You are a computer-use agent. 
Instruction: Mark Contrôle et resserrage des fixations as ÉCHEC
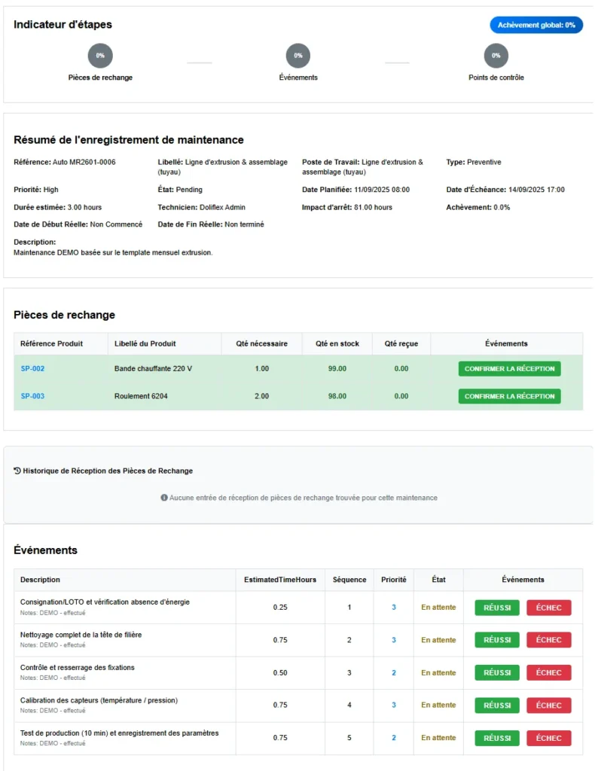(549, 672)
